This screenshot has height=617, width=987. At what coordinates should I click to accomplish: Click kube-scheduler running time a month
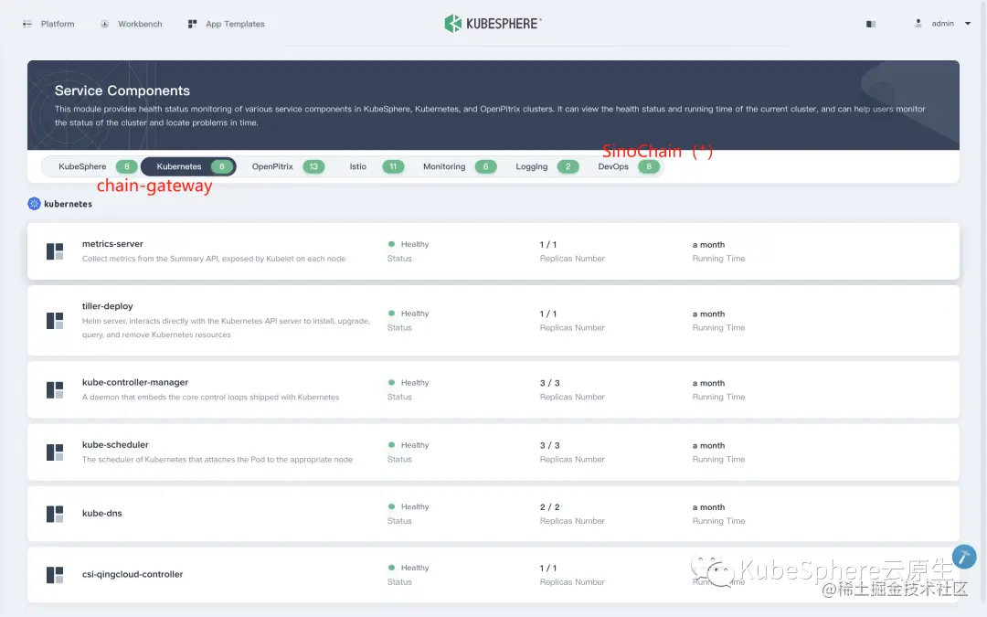coord(709,445)
